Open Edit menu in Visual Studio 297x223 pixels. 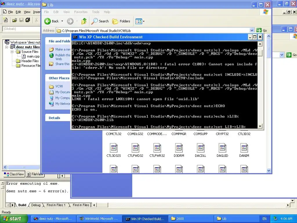pyautogui.click(x=18, y=12)
